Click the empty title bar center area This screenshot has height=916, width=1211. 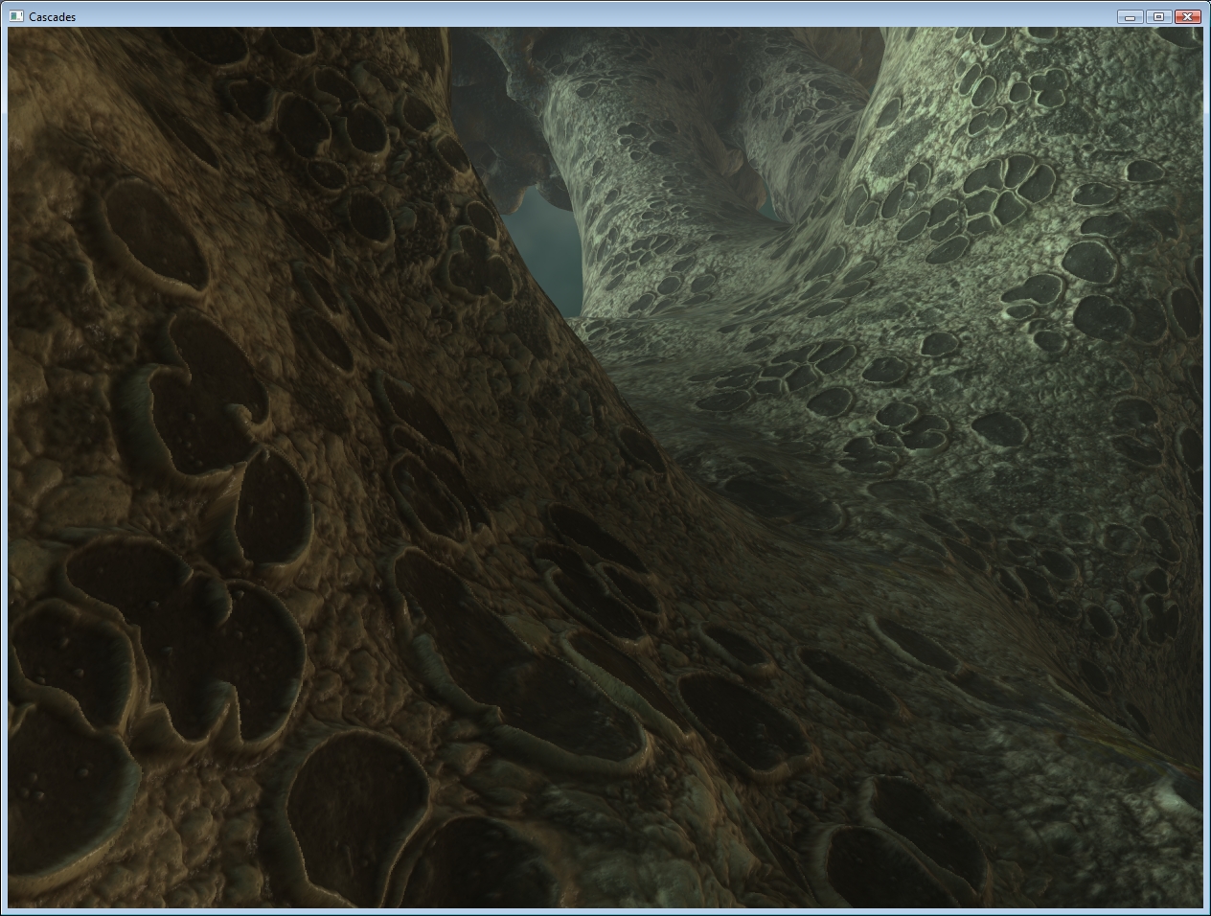click(x=605, y=16)
